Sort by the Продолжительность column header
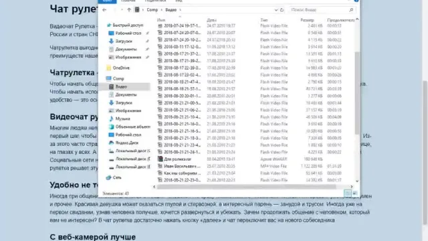428x241 pixels. 340,20
